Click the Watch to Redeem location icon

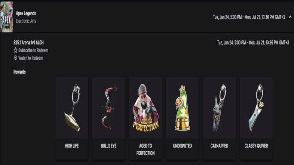click(x=16, y=58)
